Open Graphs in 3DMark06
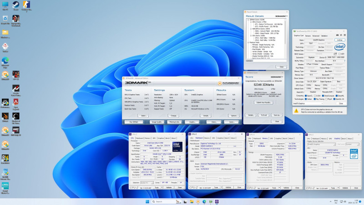364x205 pixels. coord(192,122)
